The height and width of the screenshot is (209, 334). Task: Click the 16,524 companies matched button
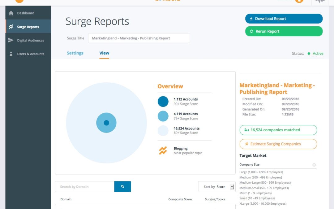pyautogui.click(x=278, y=130)
